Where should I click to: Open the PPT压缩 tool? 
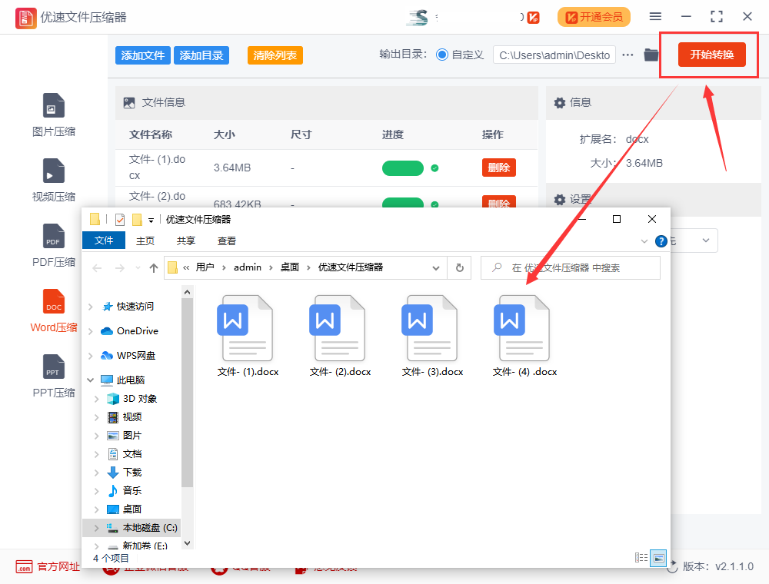pos(54,376)
